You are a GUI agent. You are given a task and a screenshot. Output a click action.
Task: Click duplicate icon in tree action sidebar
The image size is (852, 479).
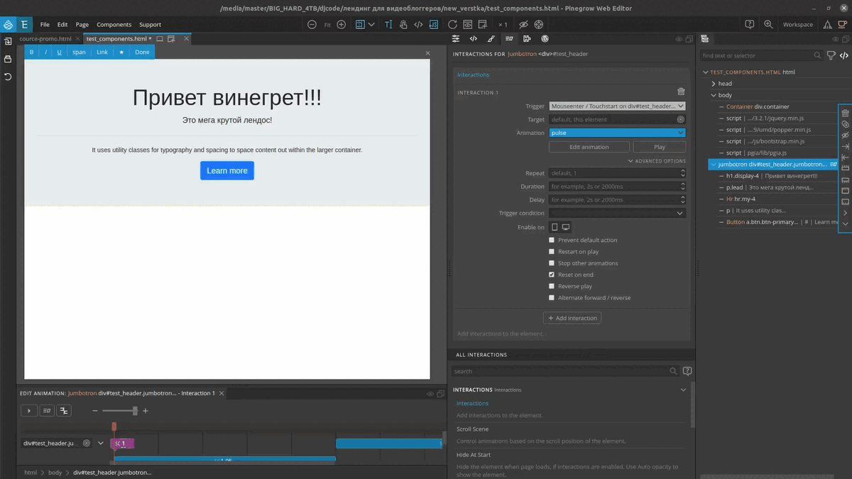(x=845, y=124)
